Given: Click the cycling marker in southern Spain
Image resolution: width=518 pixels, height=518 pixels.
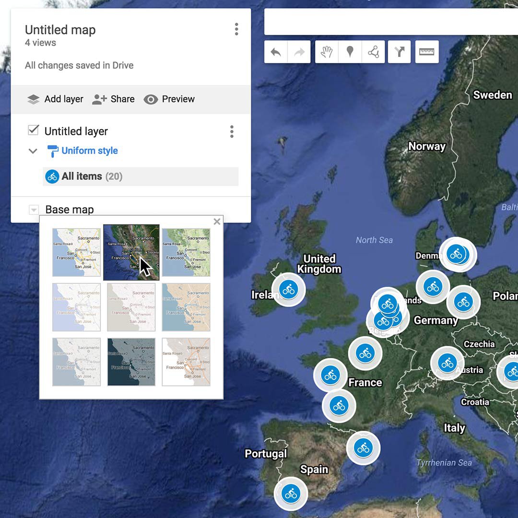Looking at the screenshot, I should 291,494.
